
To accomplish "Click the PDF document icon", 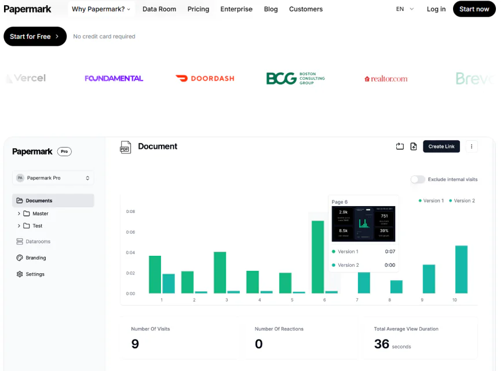I will [x=125, y=147].
